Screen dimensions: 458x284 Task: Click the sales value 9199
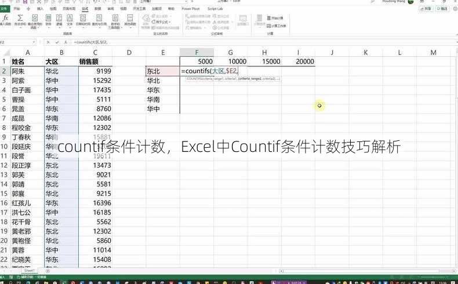point(95,71)
